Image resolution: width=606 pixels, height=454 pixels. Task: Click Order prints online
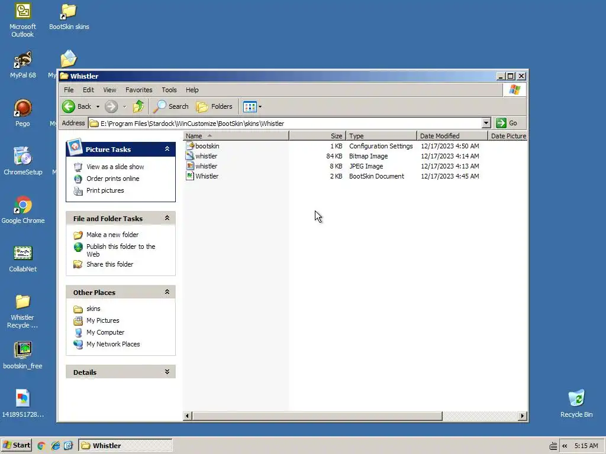click(112, 179)
